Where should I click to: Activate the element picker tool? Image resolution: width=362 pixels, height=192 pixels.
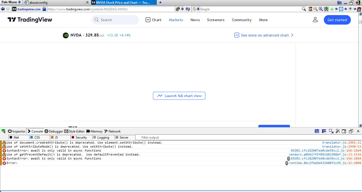pos(3,131)
